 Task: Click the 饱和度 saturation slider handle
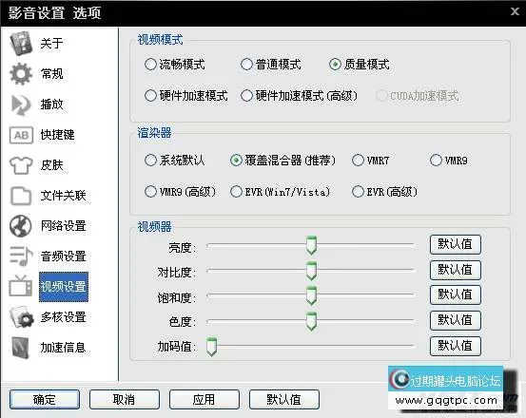311,295
